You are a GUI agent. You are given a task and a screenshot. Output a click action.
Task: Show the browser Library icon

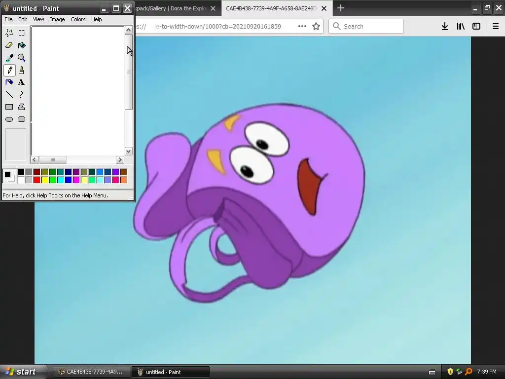[x=461, y=27]
